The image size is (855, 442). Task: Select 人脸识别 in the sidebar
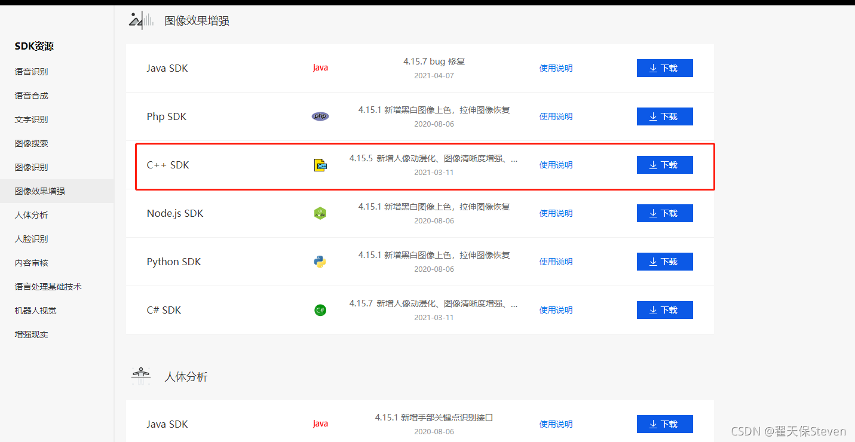(31, 239)
